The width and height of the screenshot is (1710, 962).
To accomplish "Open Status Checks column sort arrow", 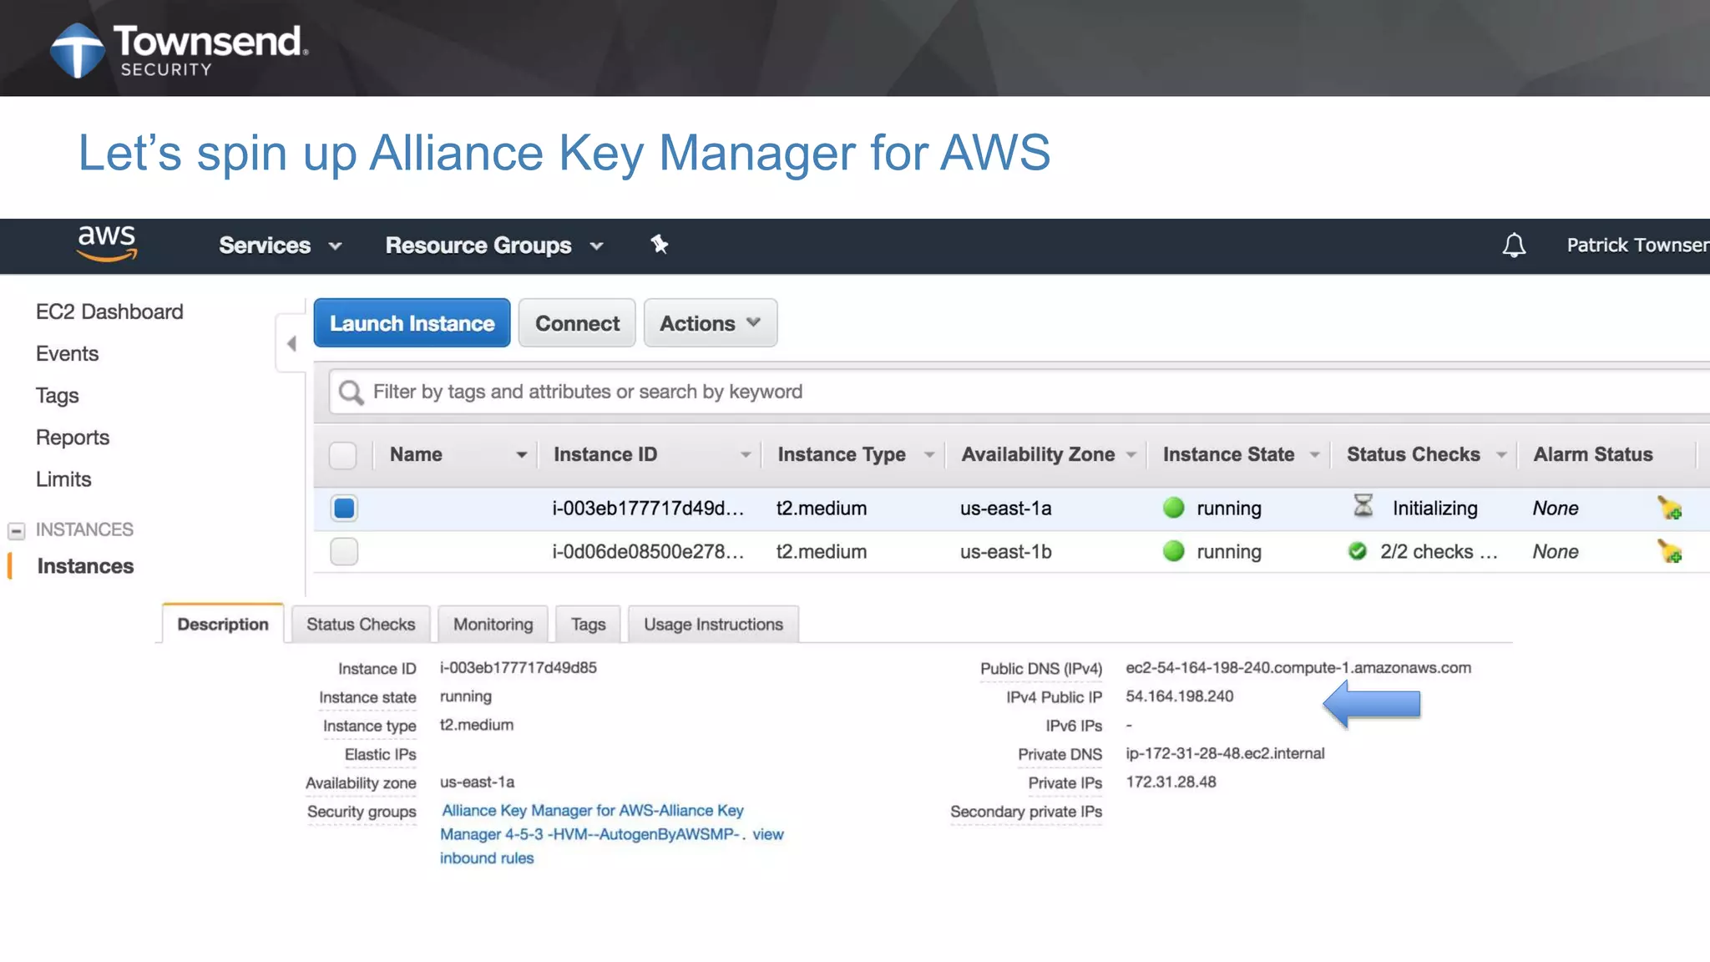I will (x=1501, y=455).
